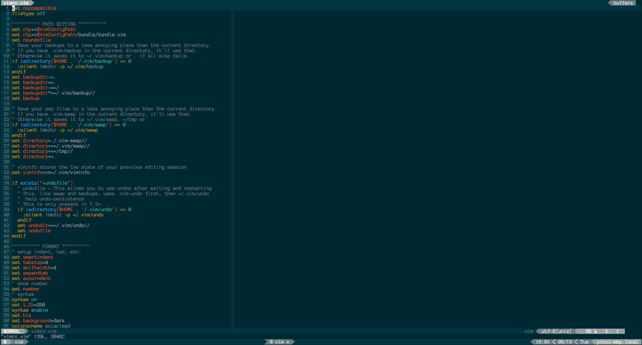Click the yirui-mbp.local hostname segment
This screenshot has width=642, height=345.
tap(617, 342)
